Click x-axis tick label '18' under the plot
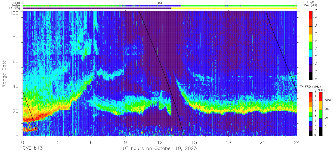 click(x=228, y=142)
